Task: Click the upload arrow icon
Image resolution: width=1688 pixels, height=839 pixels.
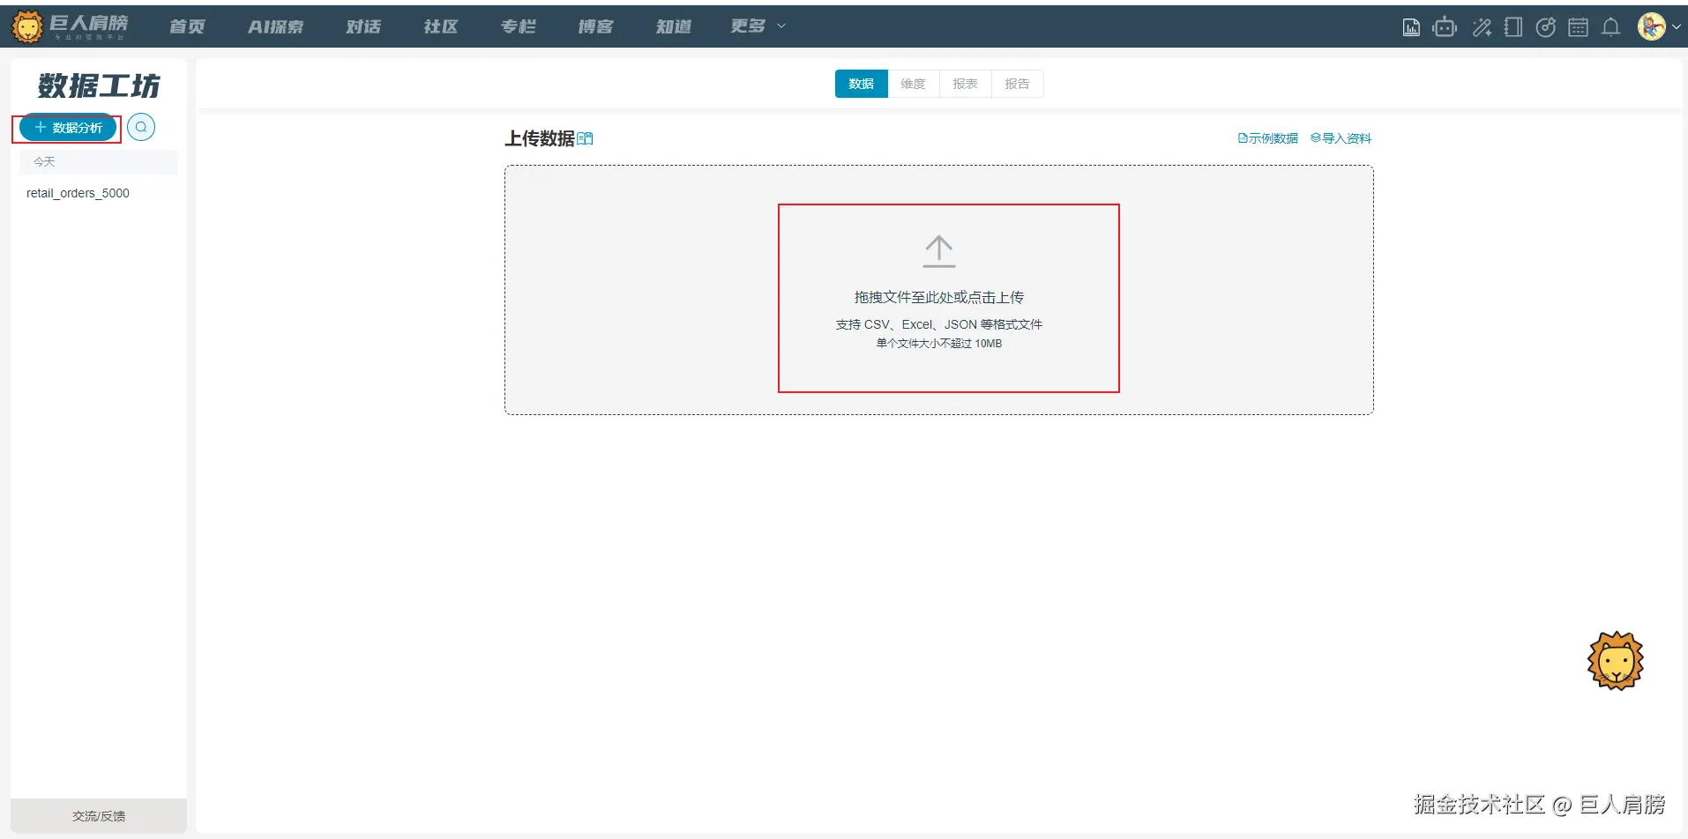Action: pos(939,251)
